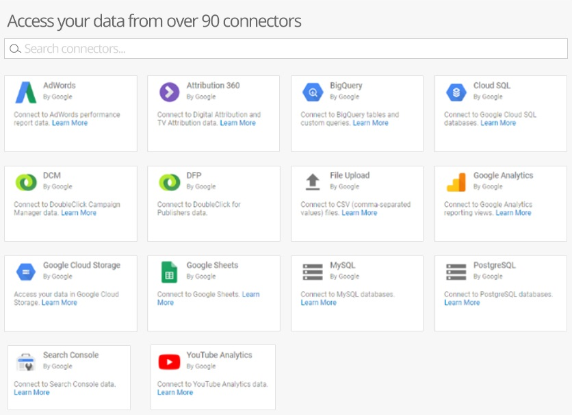Select the Attribution 360 purple arrow icon

coord(169,92)
